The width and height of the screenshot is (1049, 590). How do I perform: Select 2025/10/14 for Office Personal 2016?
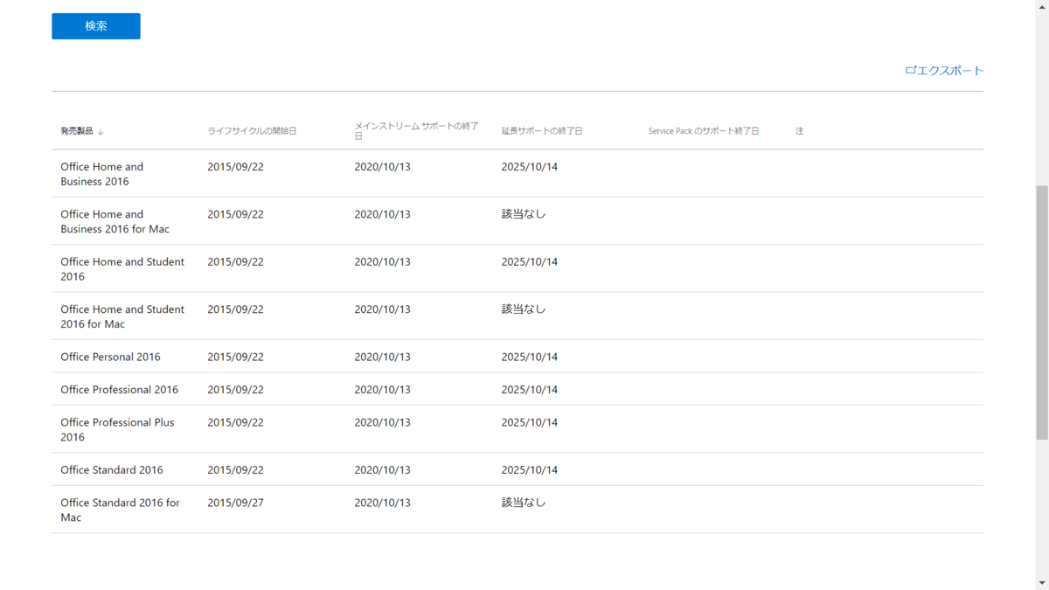529,357
